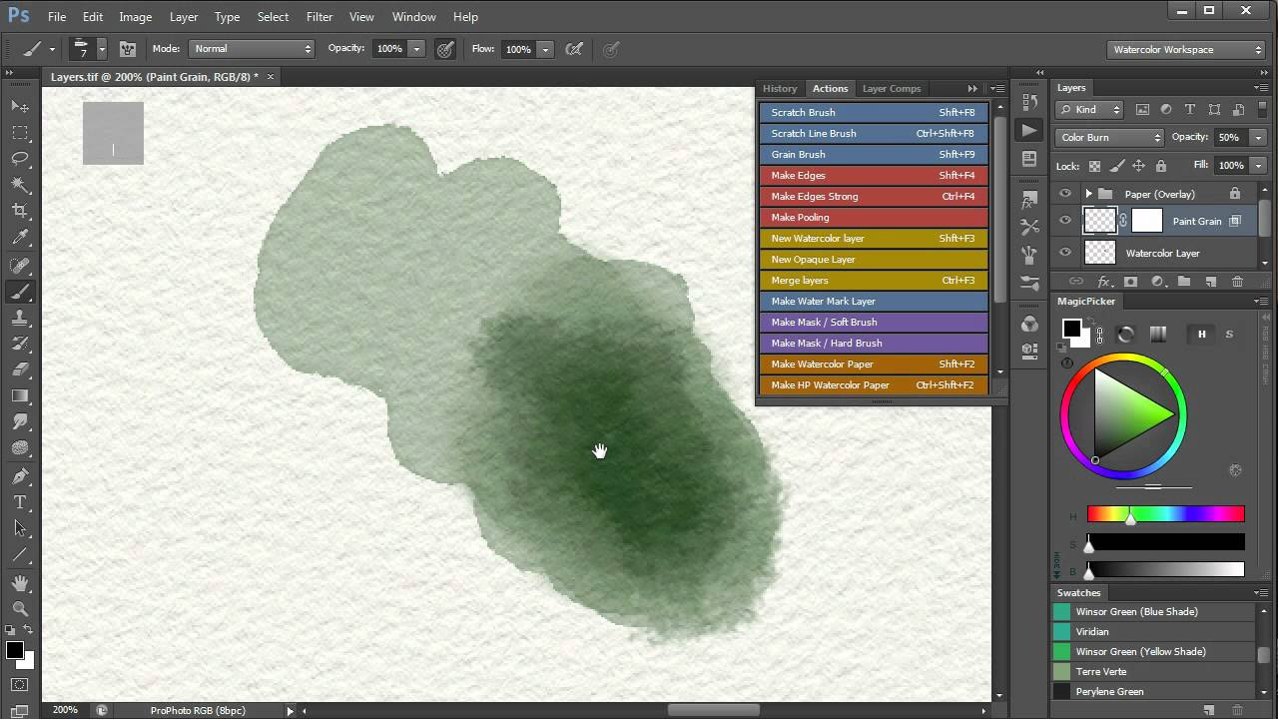This screenshot has width=1278, height=719.
Task: Toggle visibility of the Watercolor Layer
Action: pos(1065,253)
